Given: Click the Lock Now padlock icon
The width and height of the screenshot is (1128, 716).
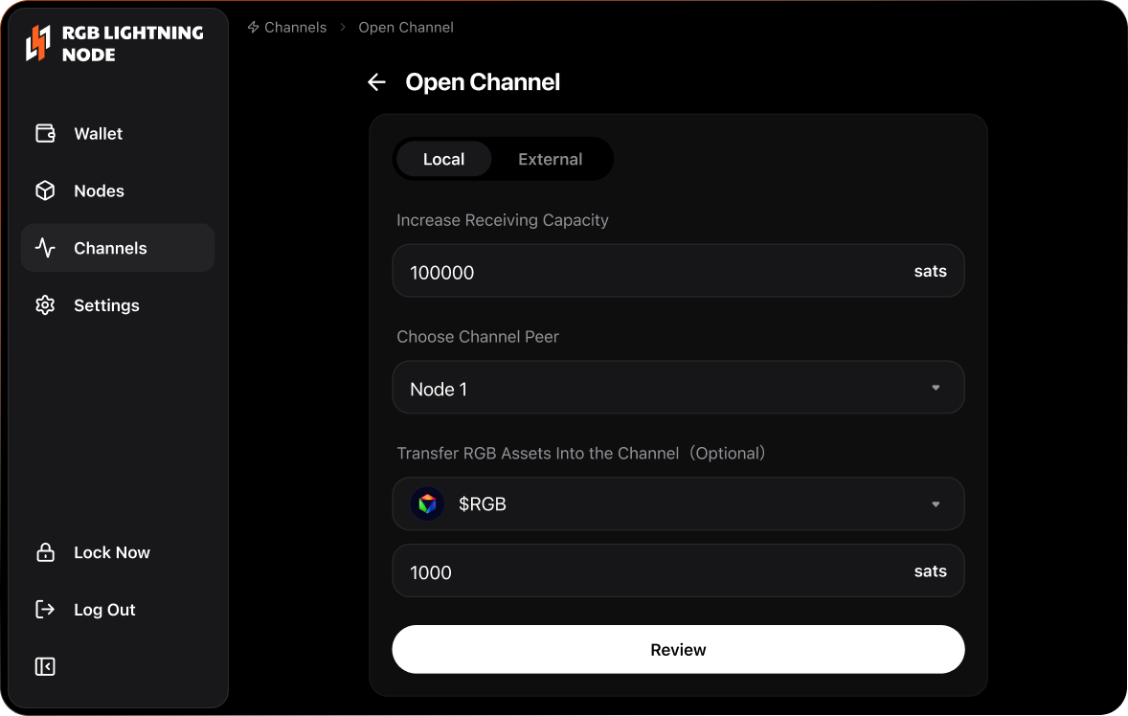Looking at the screenshot, I should coord(45,552).
